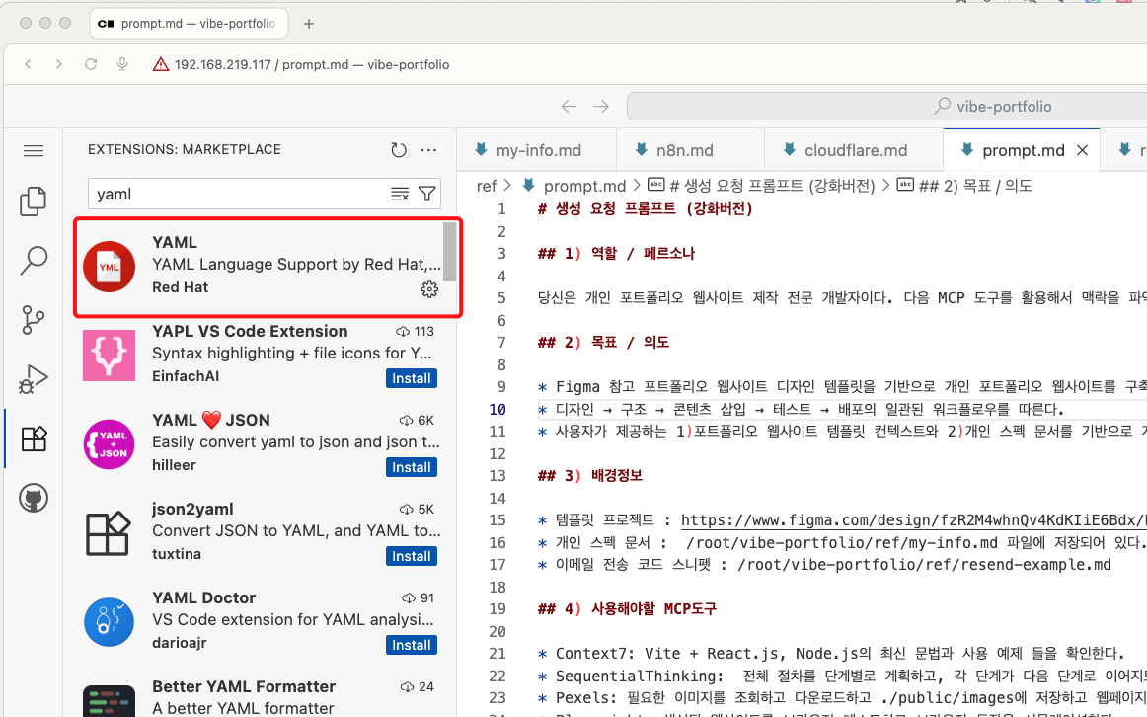The width and height of the screenshot is (1147, 717).
Task: Install json2yaml by tuxtina
Action: (411, 556)
